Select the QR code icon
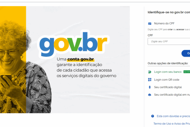 150,80
